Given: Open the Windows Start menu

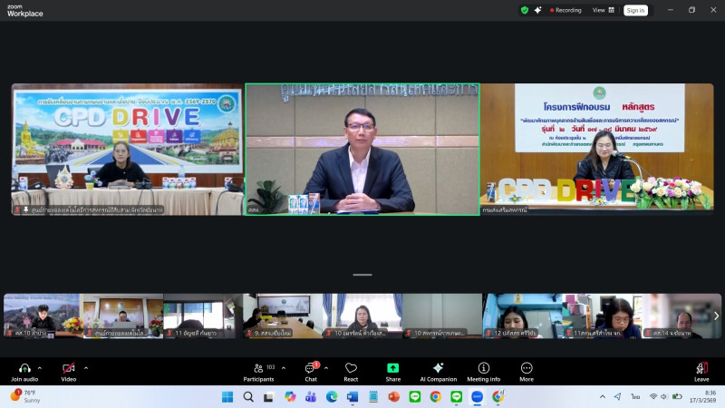Looking at the screenshot, I should point(227,397).
